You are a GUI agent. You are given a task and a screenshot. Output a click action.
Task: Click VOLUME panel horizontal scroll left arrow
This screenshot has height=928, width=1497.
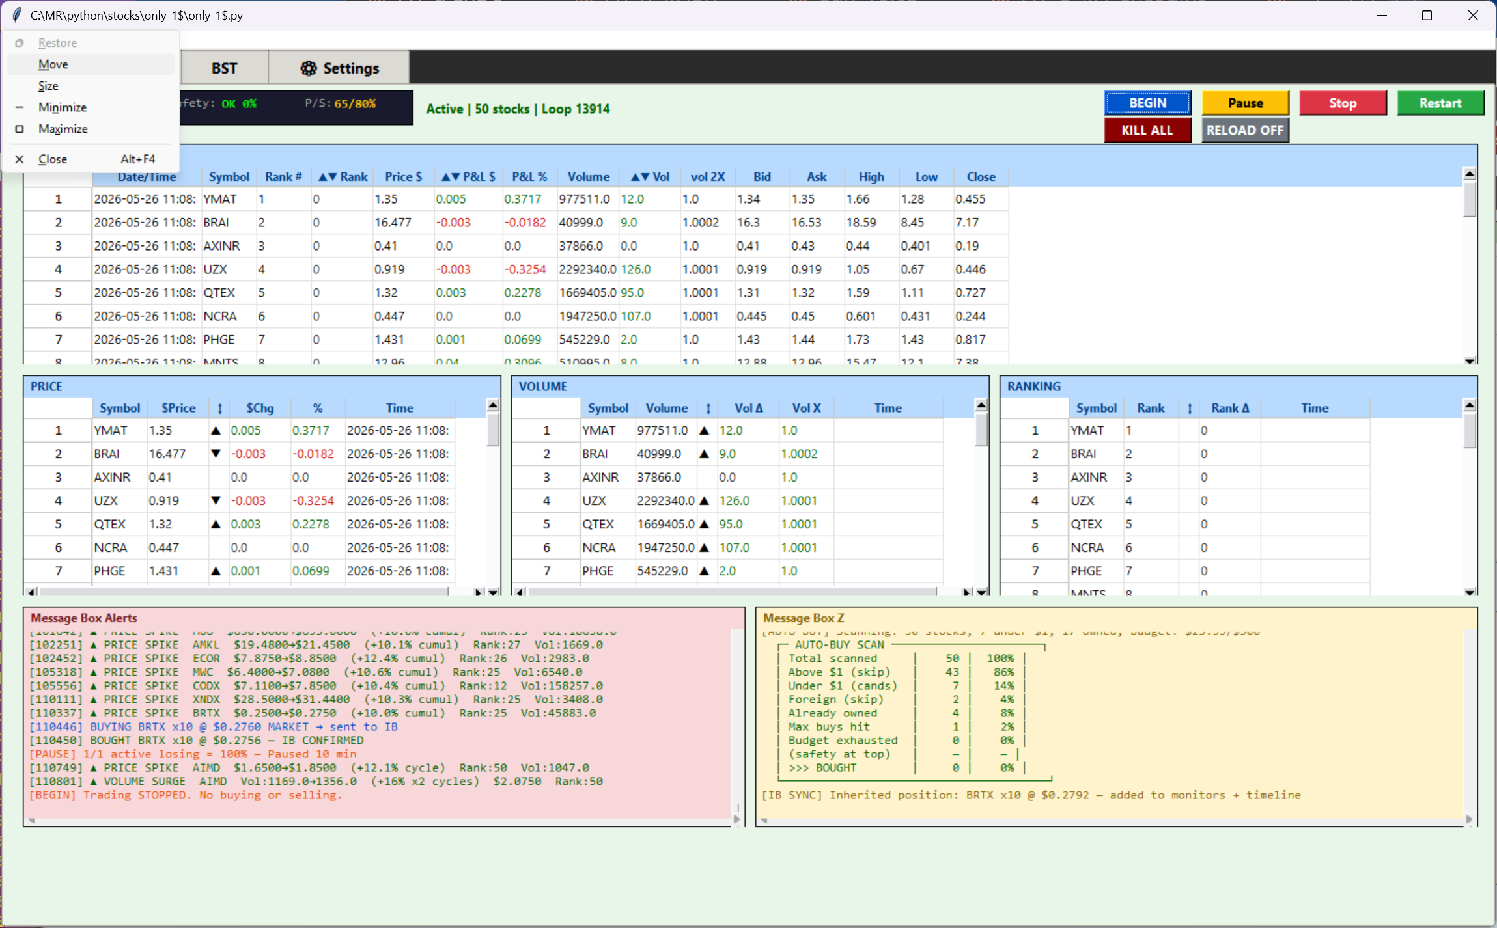coord(520,592)
